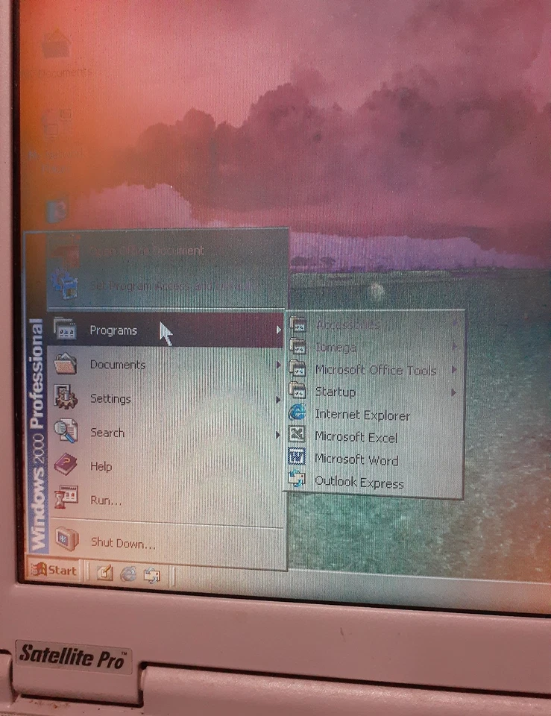
Task: Click the Microsoft Excel icon
Action: pos(297,434)
